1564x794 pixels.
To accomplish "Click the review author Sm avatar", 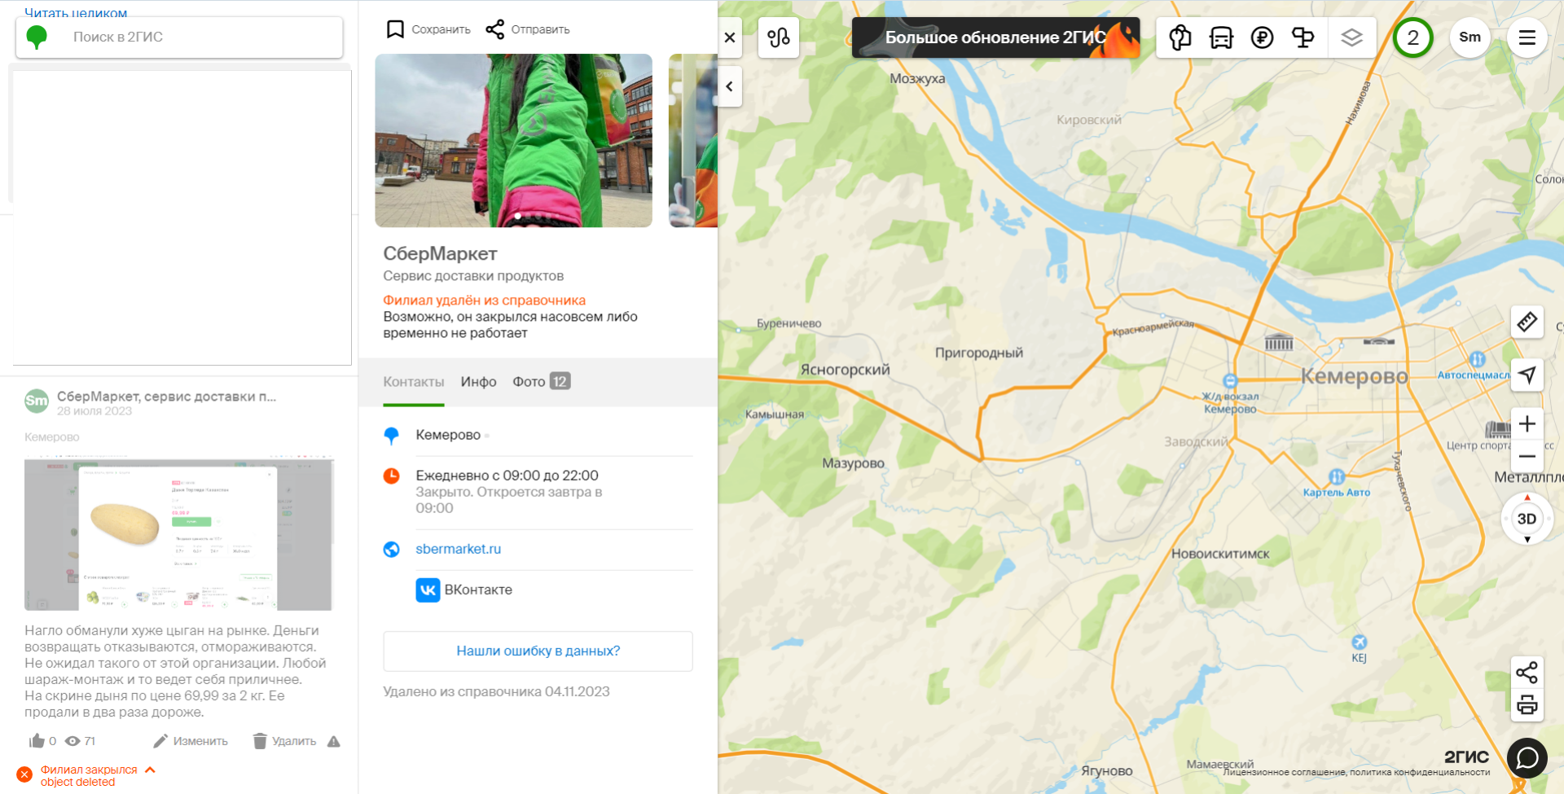I will [37, 401].
